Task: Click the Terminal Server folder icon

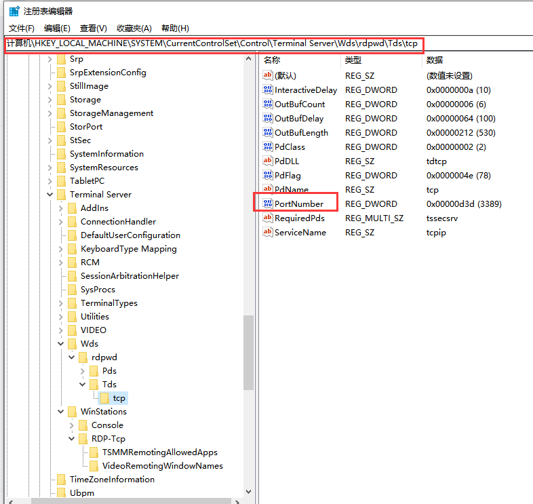Action: pyautogui.click(x=62, y=195)
